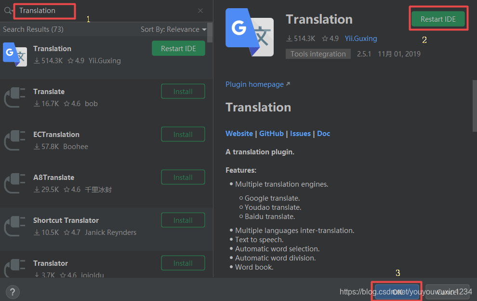The height and width of the screenshot is (301, 477).
Task: Install the A8Translate plugin
Action: pyautogui.click(x=183, y=178)
